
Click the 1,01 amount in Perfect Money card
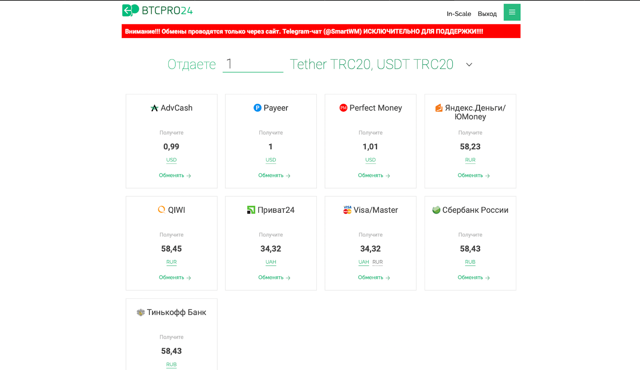tap(370, 147)
